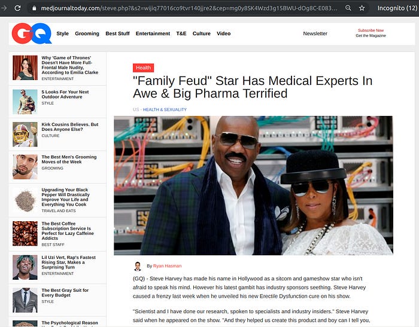
Task: Click author name Ryan Hasman
Action: (167, 266)
